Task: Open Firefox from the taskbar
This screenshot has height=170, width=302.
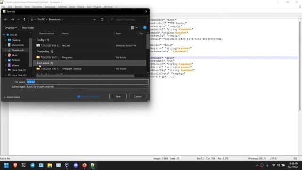Action: 84,165
